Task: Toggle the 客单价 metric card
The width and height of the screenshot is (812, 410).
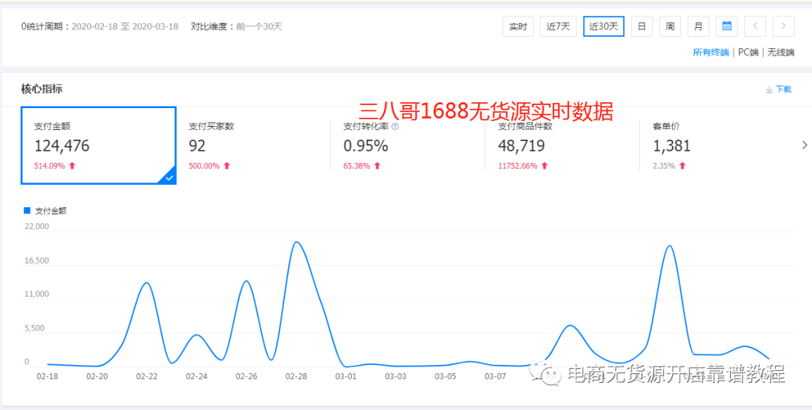Action: 717,145
